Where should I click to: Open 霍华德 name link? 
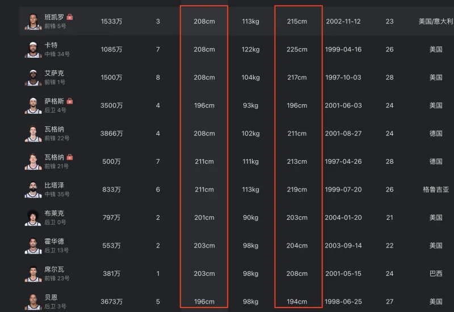point(54,241)
